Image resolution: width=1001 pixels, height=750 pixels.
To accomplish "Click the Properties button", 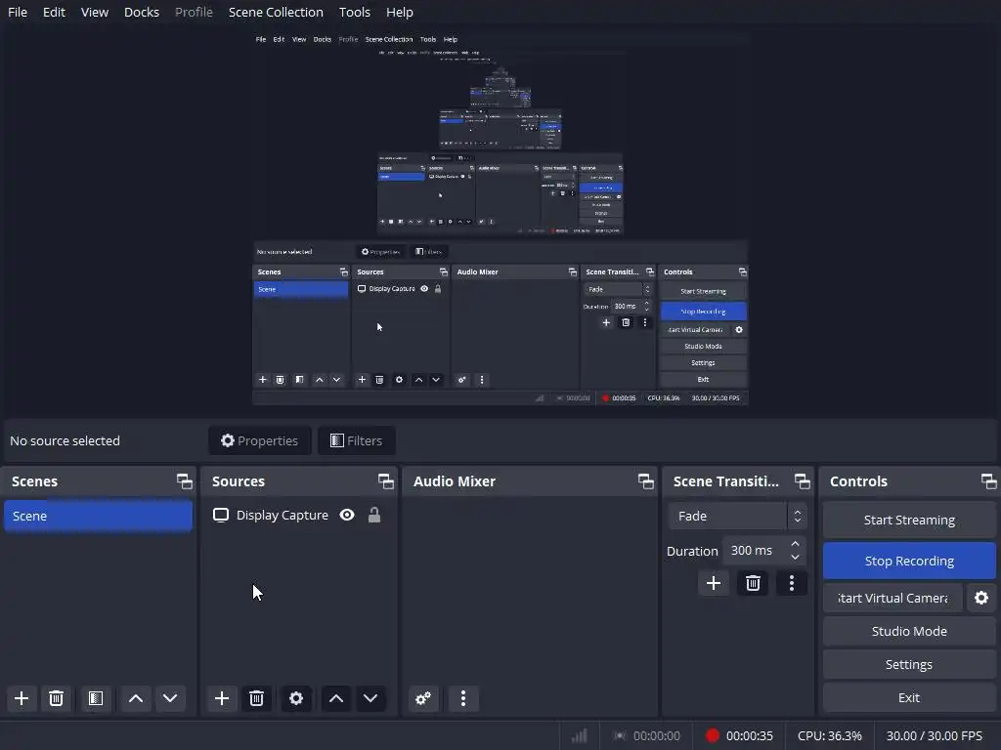I will (260, 440).
